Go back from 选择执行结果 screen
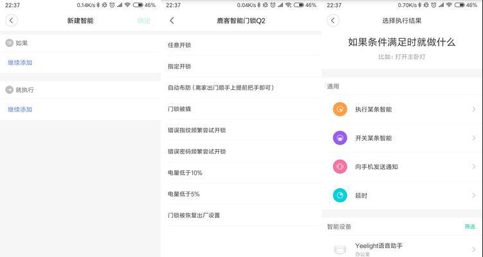 tap(333, 21)
